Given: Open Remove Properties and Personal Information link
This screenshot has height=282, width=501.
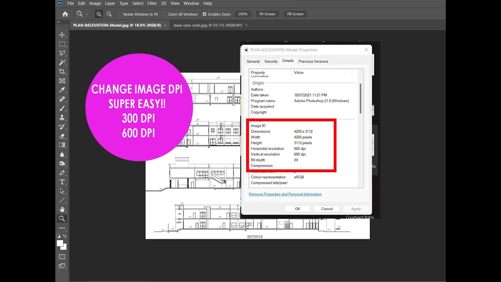Looking at the screenshot, I should click(285, 194).
